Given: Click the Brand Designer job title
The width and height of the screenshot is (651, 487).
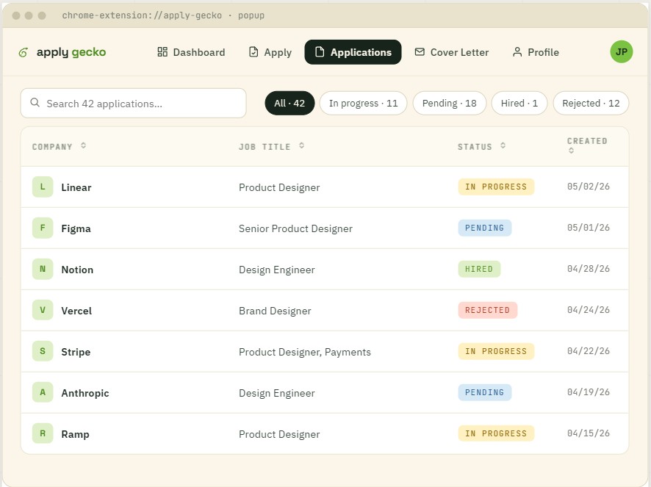Looking at the screenshot, I should point(275,311).
